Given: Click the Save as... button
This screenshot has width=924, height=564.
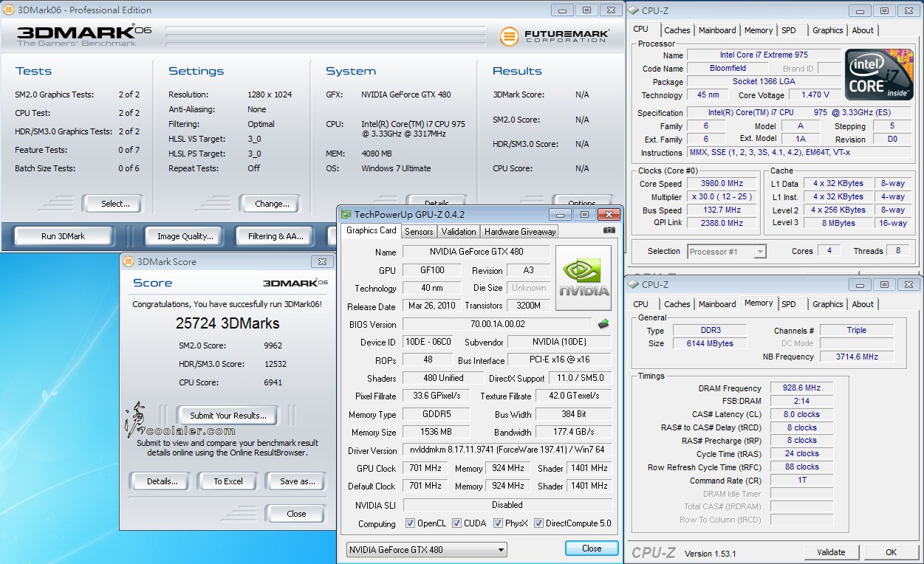Looking at the screenshot, I should point(297,481).
